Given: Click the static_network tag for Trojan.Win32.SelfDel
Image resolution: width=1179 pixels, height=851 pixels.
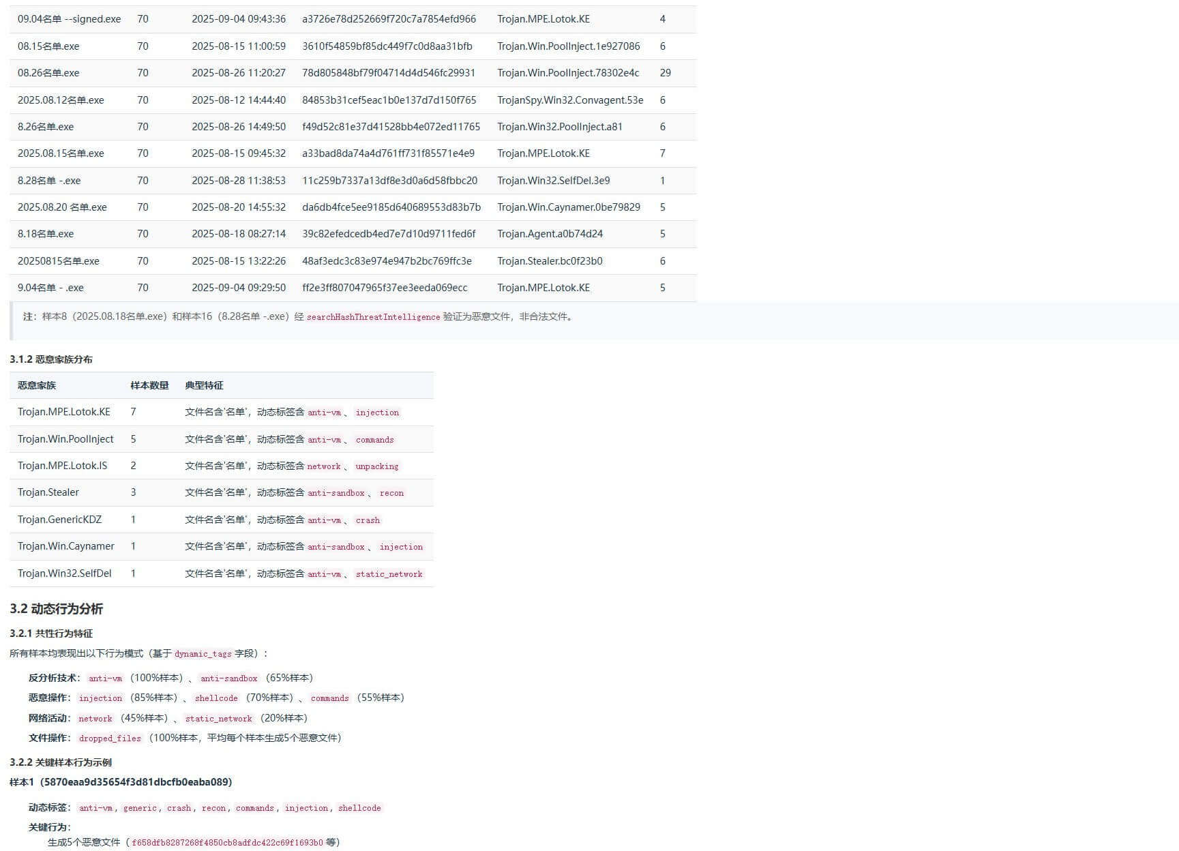Looking at the screenshot, I should [389, 574].
